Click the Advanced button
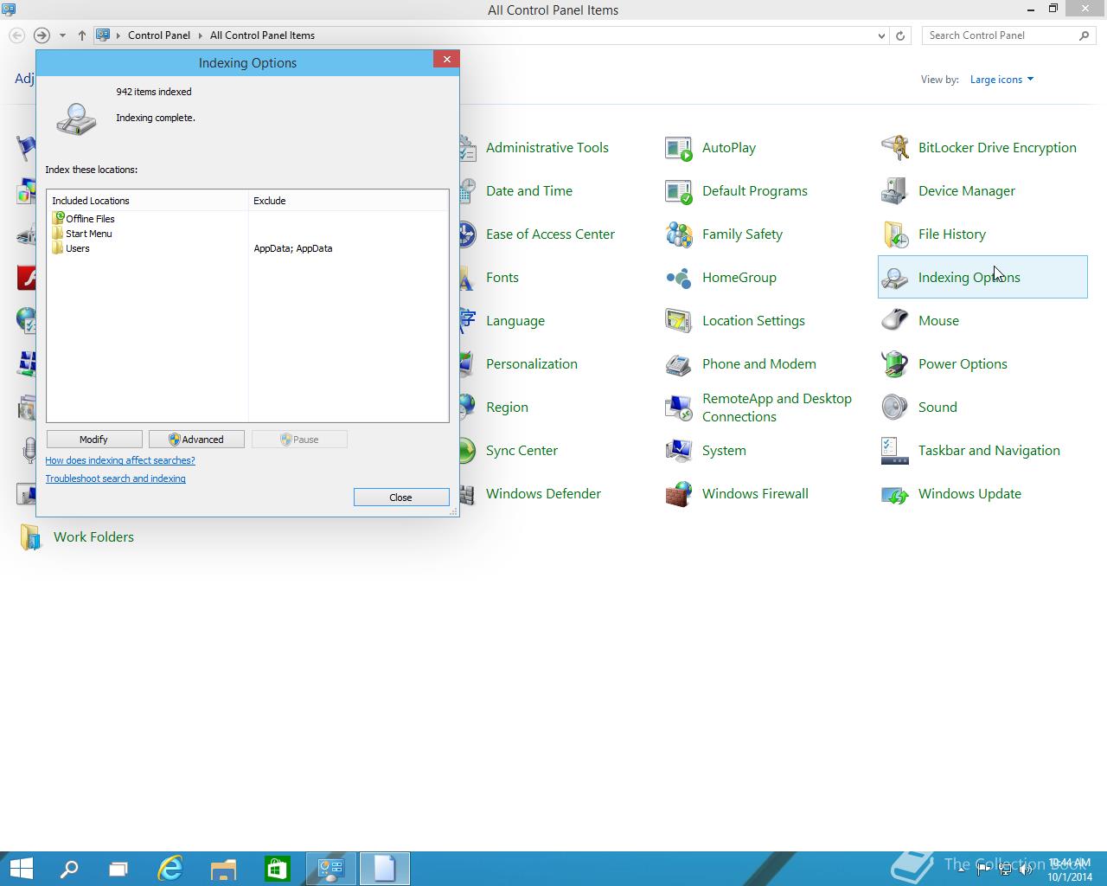The image size is (1107, 886). 196,440
